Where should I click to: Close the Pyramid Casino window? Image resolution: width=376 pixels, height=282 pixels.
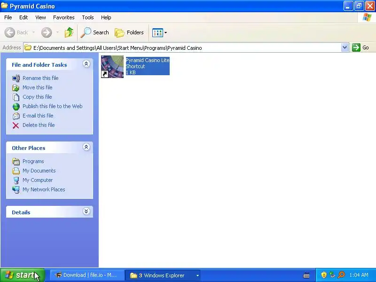coord(370,6)
